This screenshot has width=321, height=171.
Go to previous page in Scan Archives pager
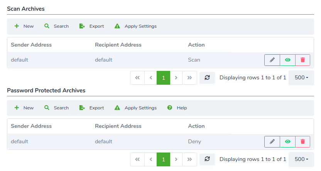[x=151, y=78]
